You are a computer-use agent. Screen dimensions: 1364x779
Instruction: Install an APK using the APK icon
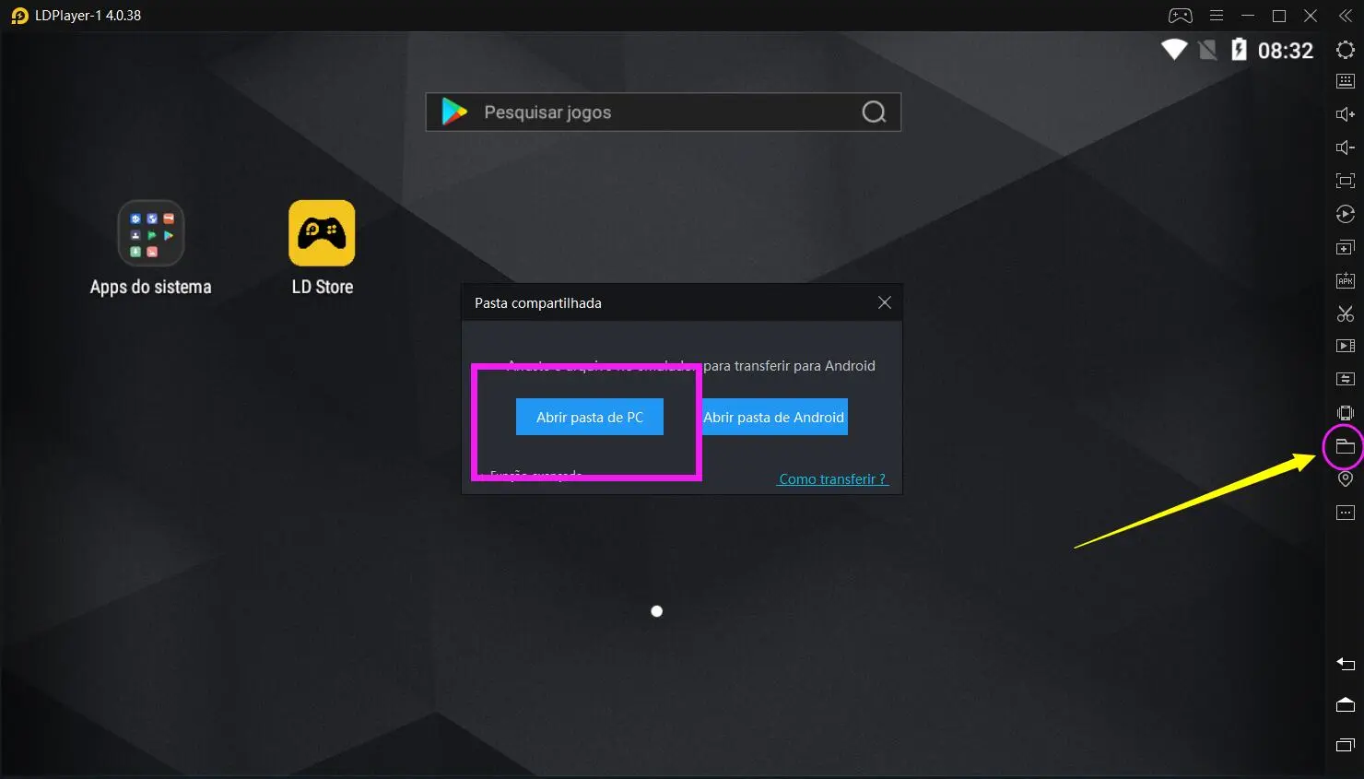1345,281
